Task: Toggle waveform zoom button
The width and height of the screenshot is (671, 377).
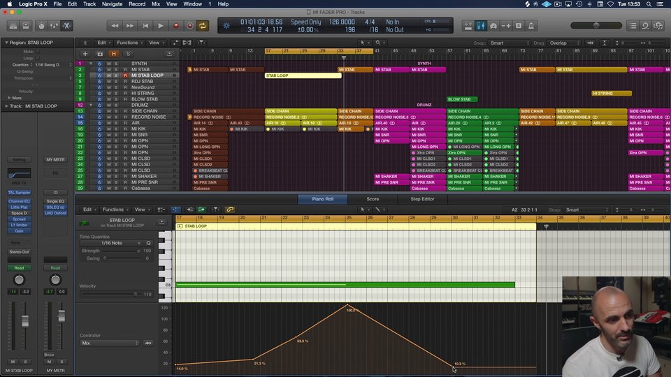Action: [x=591, y=43]
